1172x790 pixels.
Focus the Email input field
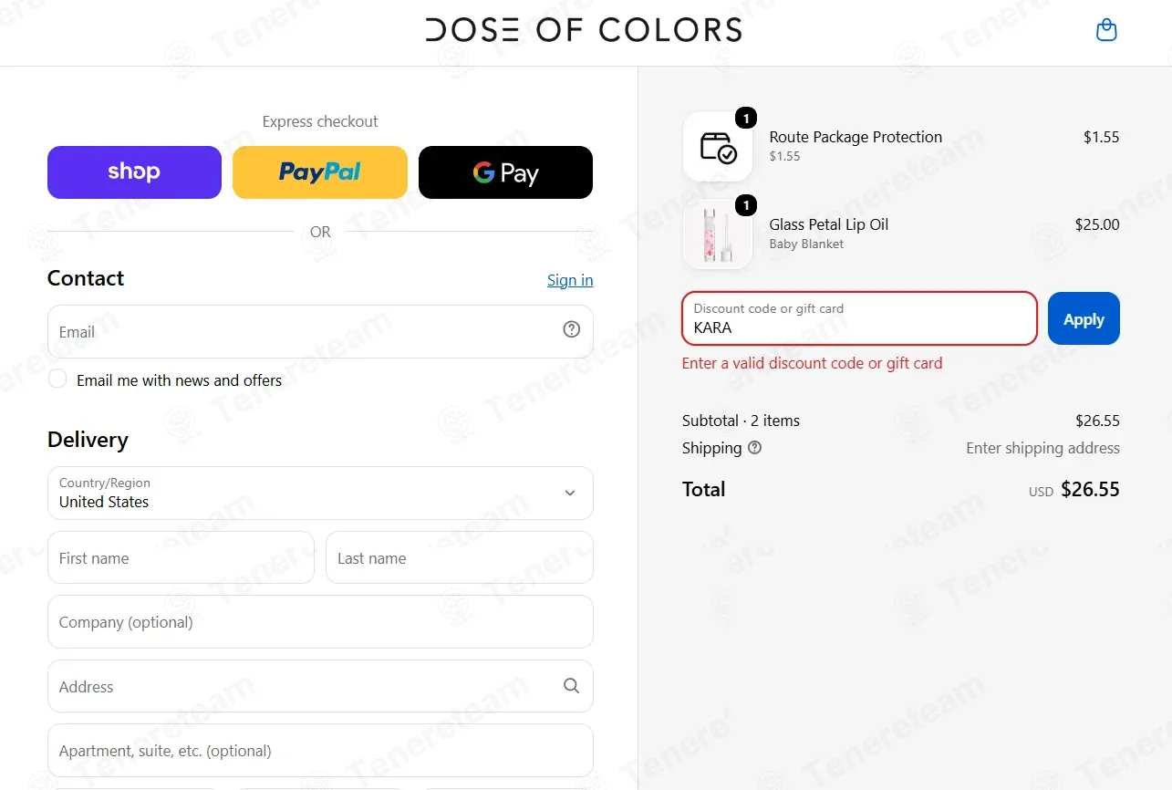pos(320,331)
